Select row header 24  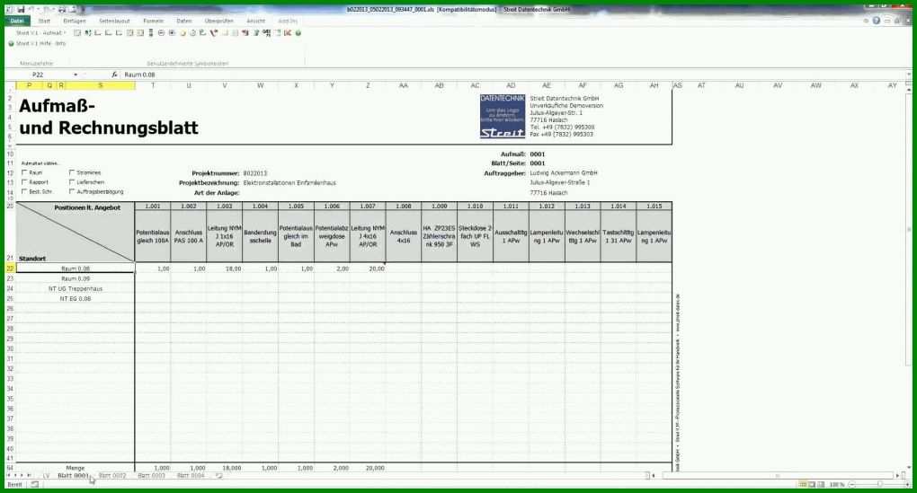[10, 288]
